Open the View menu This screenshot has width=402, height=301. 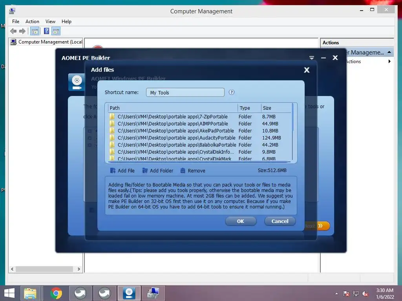tap(50, 22)
